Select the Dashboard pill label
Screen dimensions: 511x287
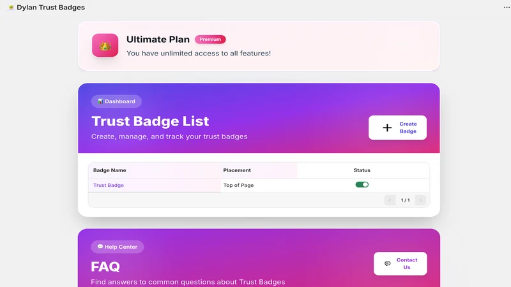(x=116, y=101)
